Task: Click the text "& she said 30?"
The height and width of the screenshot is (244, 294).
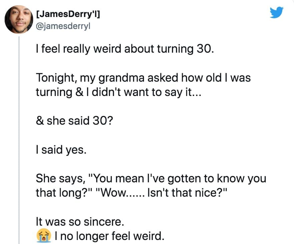Action: click(x=74, y=121)
